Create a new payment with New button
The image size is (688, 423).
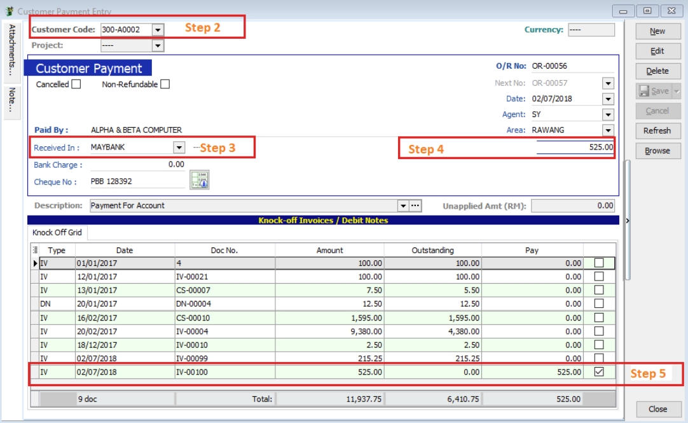[x=657, y=31]
